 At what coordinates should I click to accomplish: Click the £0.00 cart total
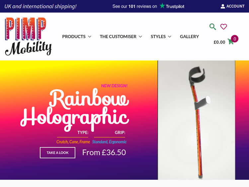tap(219, 42)
